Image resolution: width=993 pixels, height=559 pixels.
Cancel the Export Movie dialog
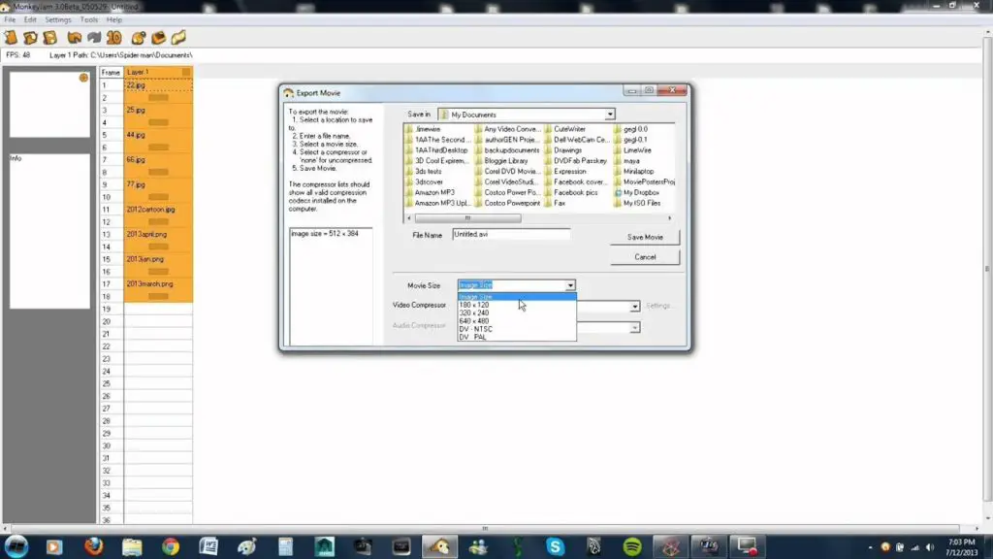pos(645,257)
